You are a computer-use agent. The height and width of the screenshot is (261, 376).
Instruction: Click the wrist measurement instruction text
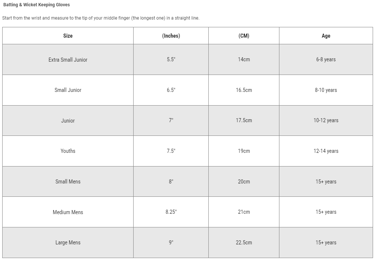point(101,18)
